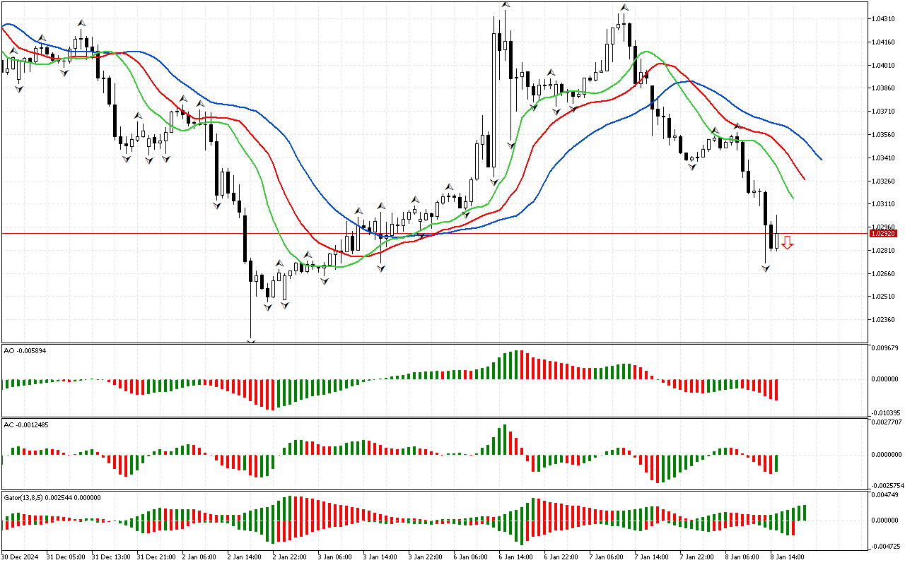Click the 31 Dec 05:00 time label
Viewport: 905px width, 565px height.
click(66, 557)
